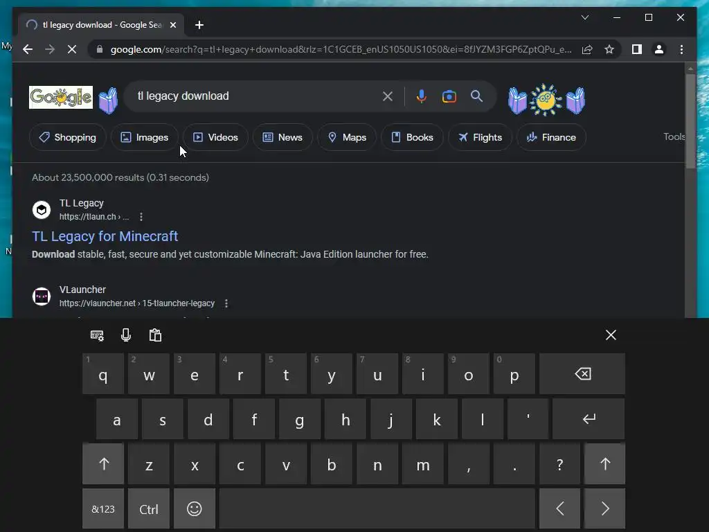This screenshot has width=709, height=532.
Task: Tap the question mark key
Action: (559, 463)
